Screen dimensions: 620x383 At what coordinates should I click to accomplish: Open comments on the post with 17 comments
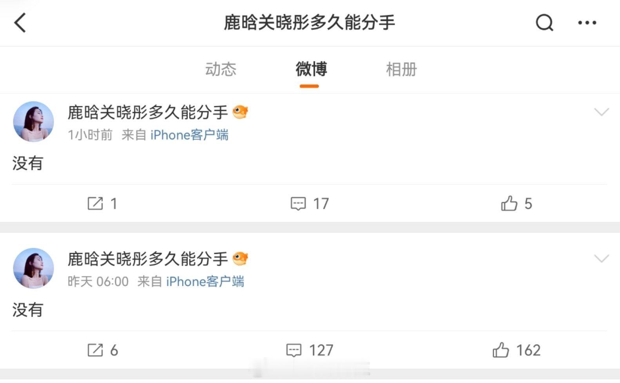point(310,204)
